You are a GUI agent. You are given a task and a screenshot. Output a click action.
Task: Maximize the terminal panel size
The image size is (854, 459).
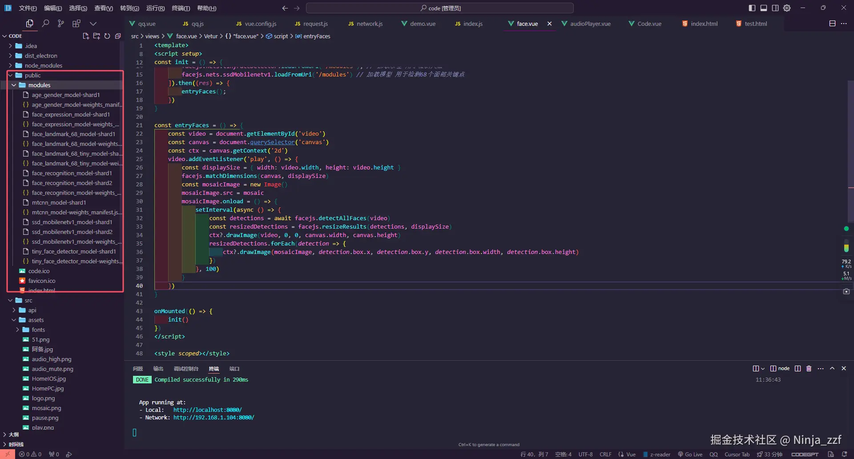click(832, 368)
